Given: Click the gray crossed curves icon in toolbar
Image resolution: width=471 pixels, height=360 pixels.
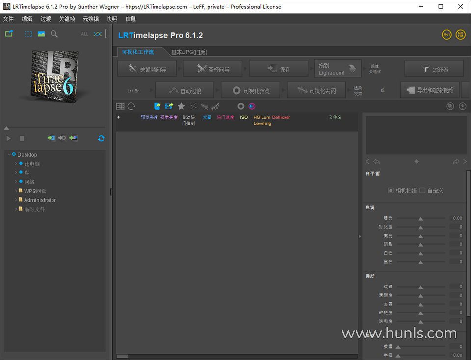Looking at the screenshot, I should tap(193, 106).
